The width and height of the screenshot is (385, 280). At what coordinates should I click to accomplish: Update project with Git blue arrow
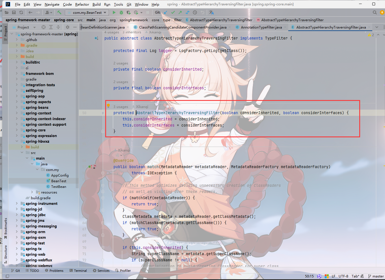165,12
